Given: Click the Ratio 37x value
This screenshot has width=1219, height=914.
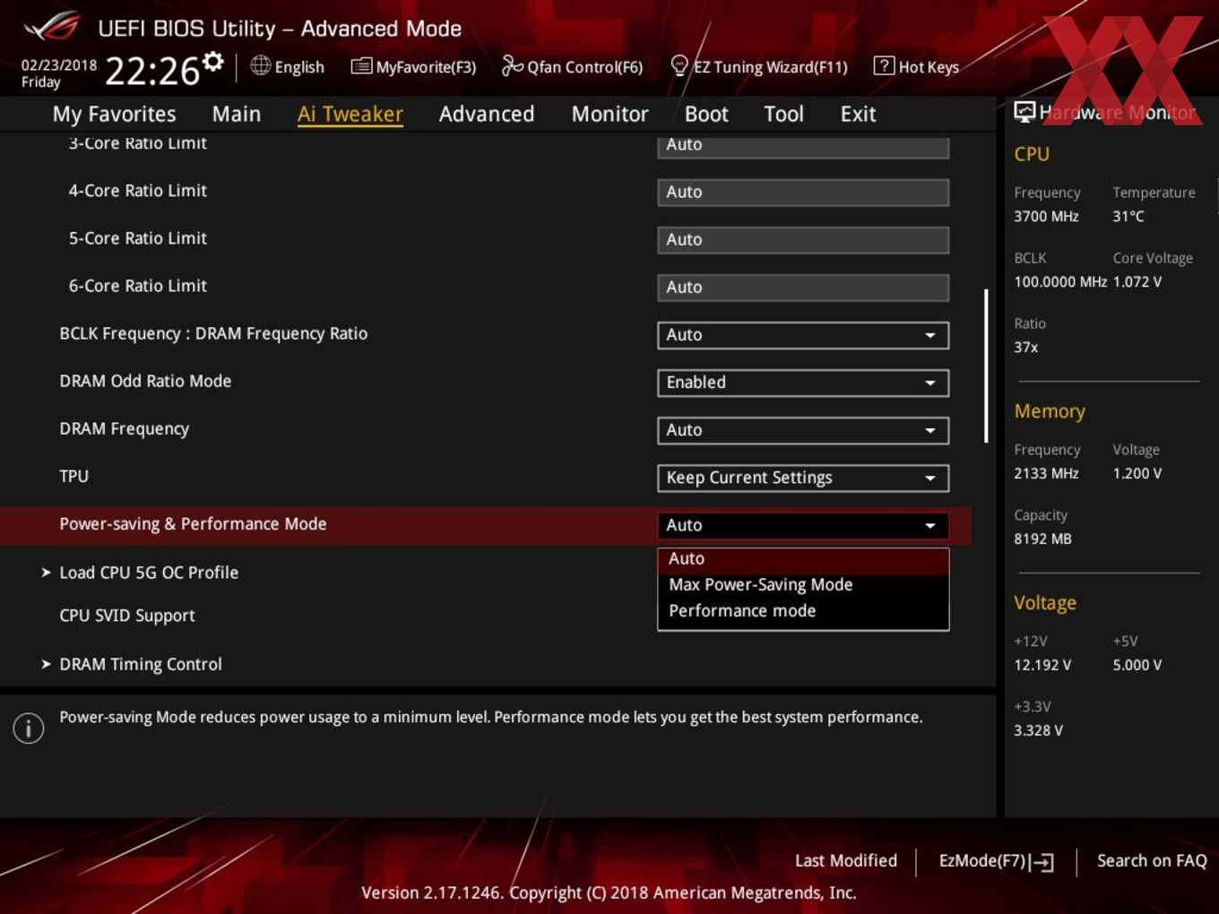Looking at the screenshot, I should 1025,347.
